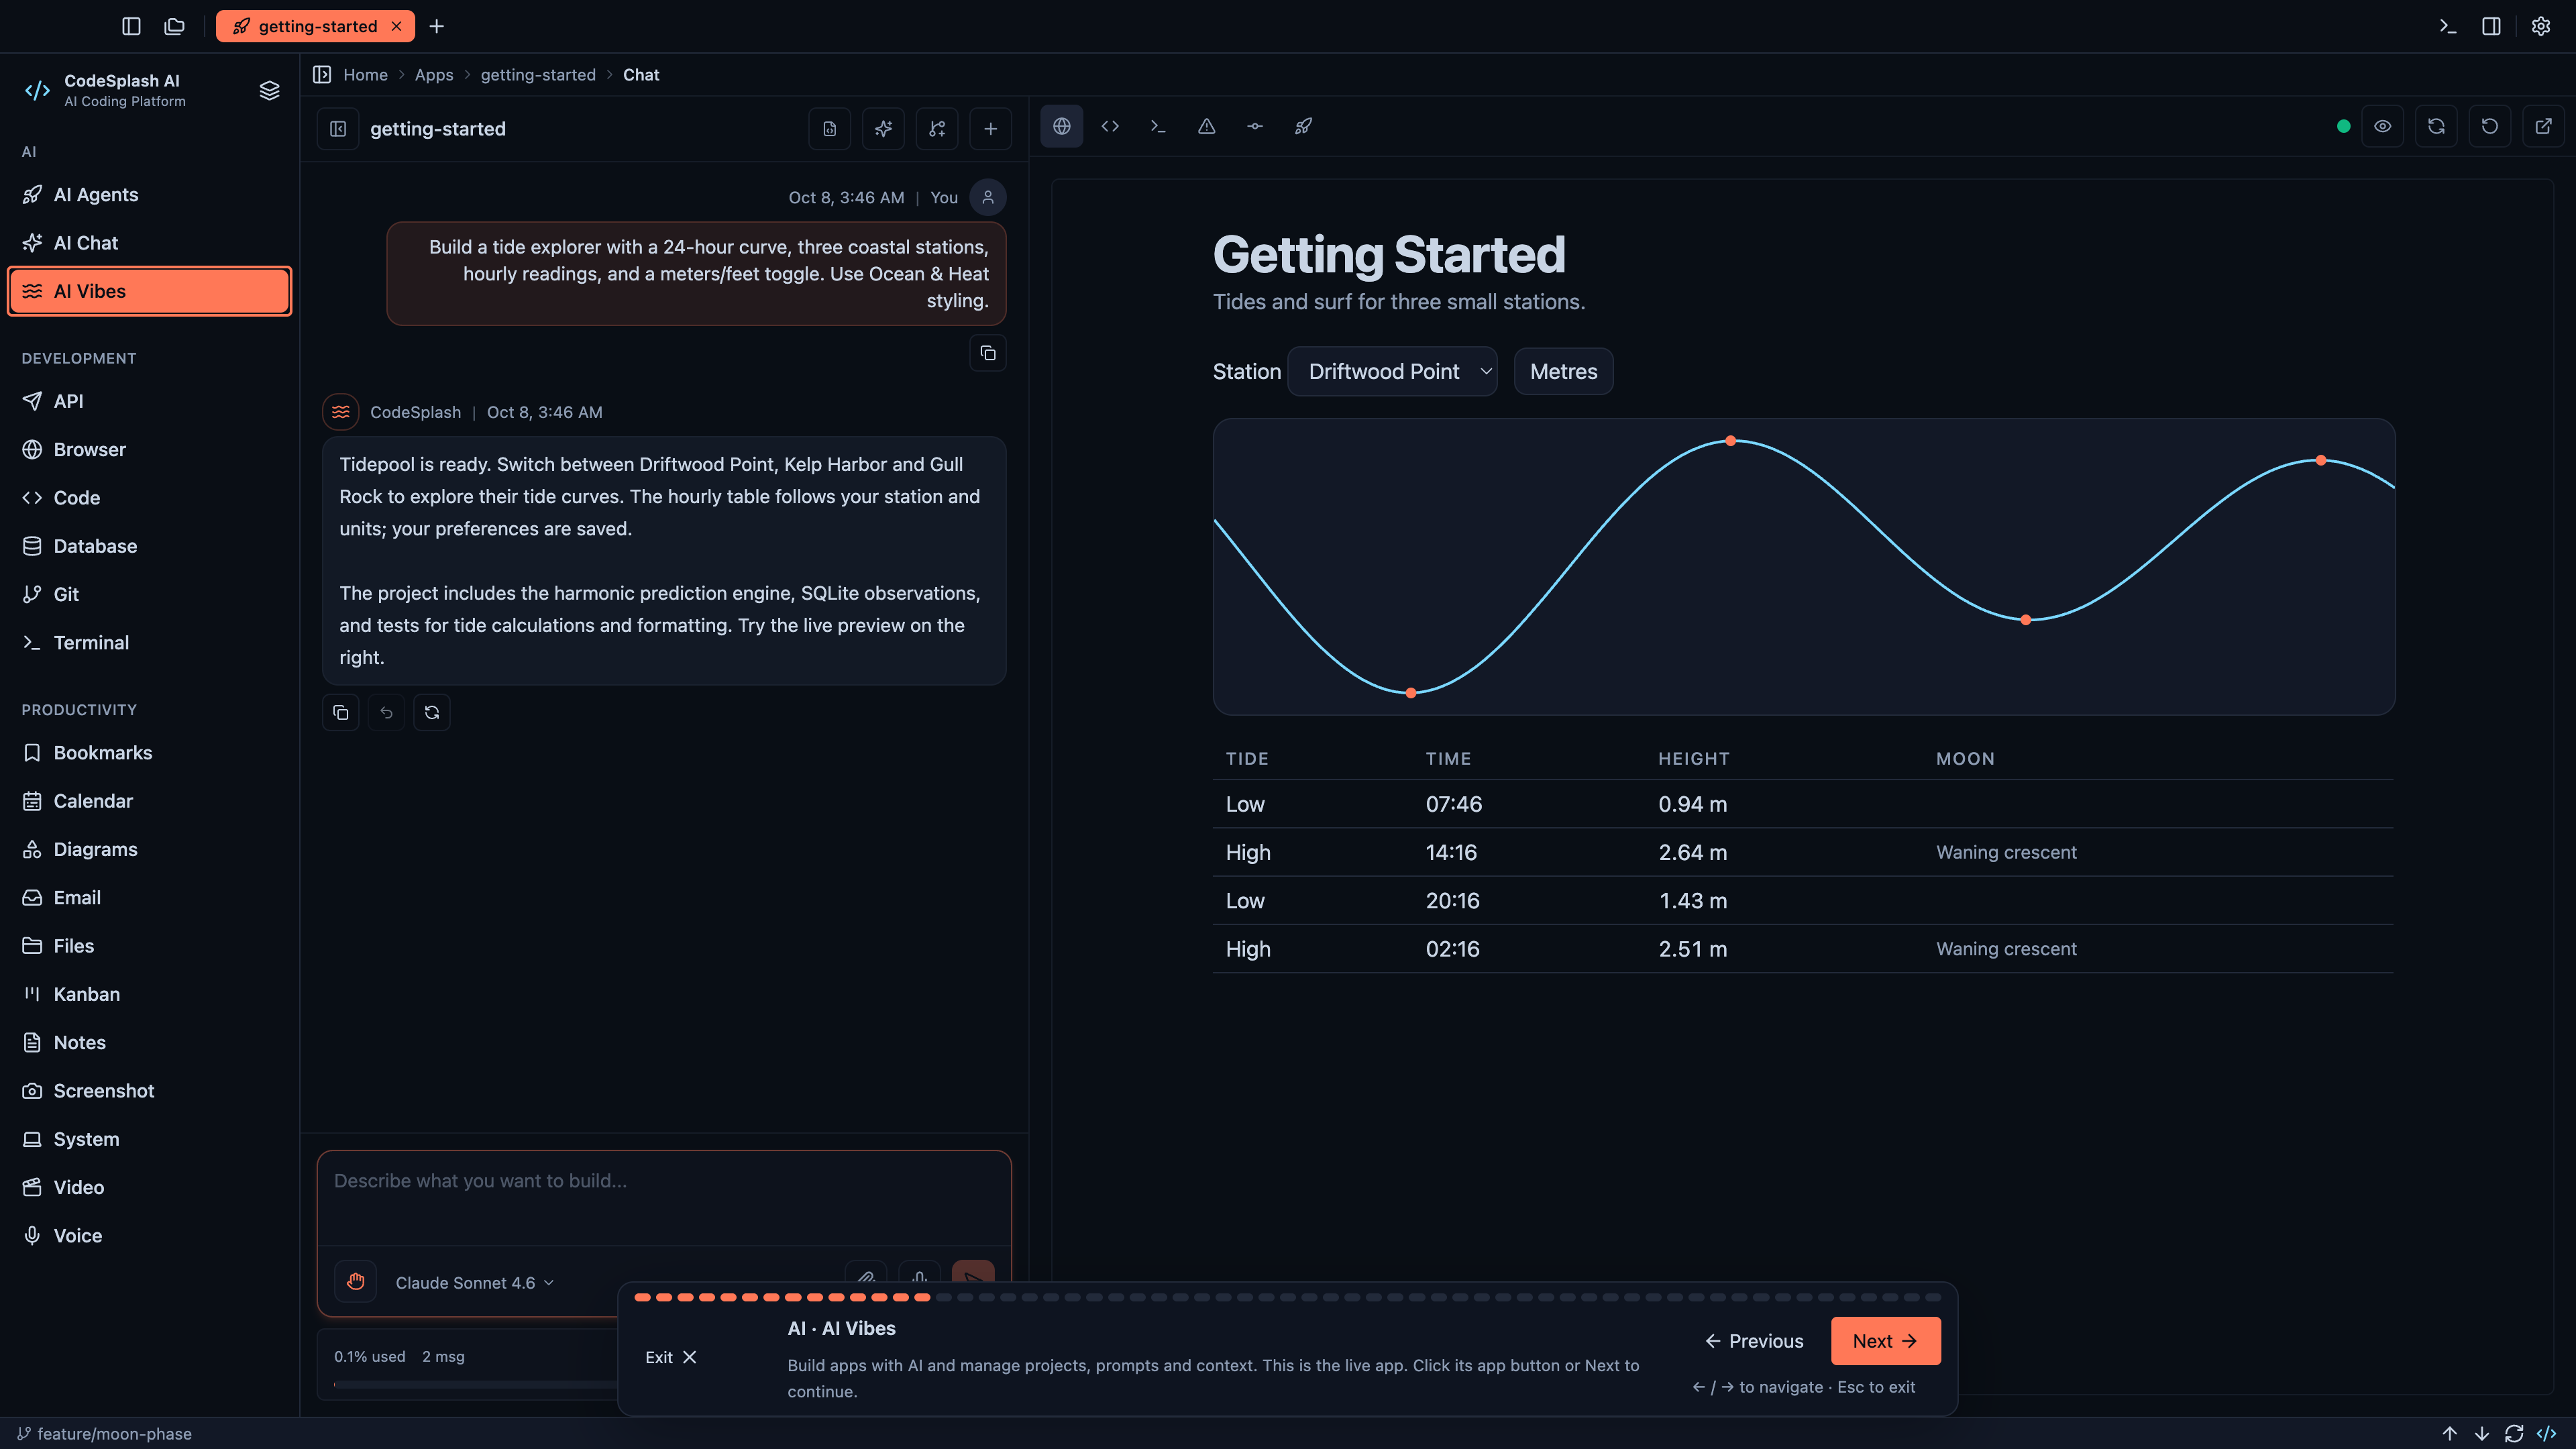Toggle the Metres units button
This screenshot has width=2576, height=1449.
point(1563,371)
